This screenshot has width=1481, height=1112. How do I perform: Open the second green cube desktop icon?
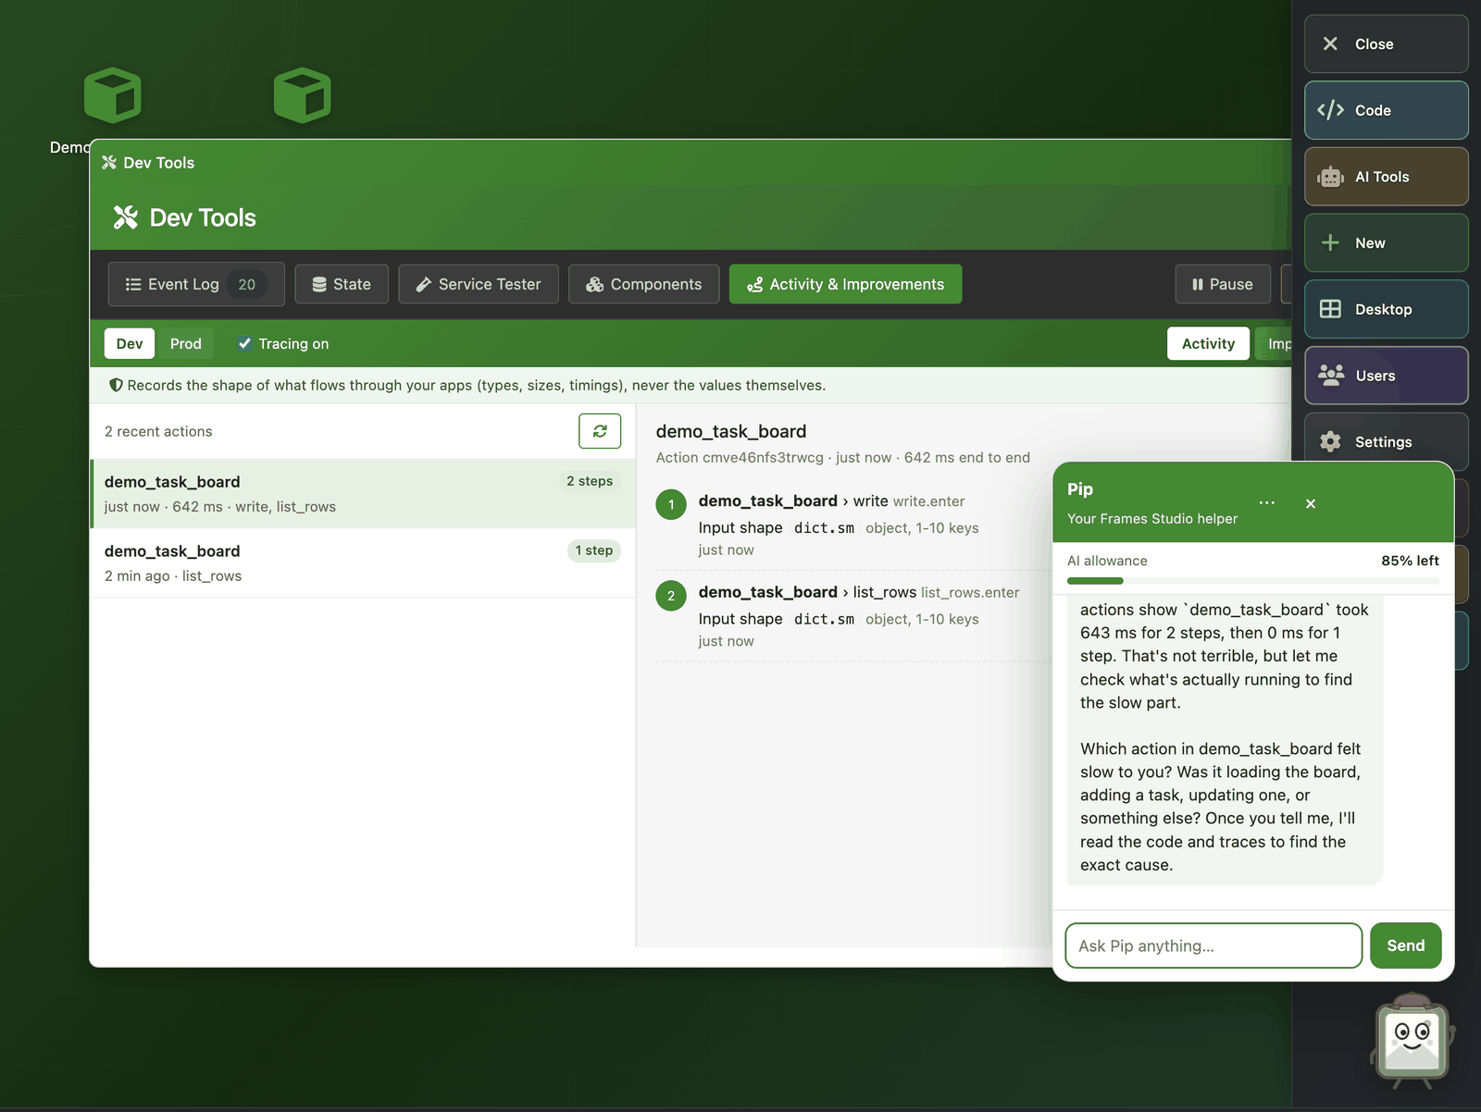tap(302, 95)
